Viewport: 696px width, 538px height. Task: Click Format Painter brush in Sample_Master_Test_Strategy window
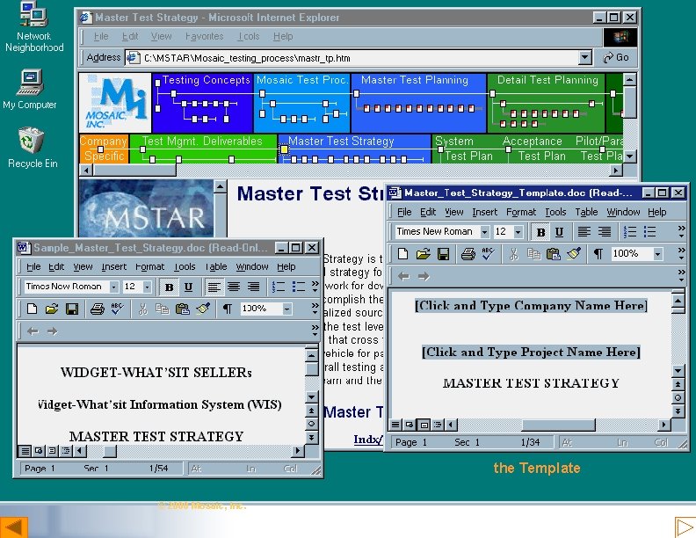coord(203,309)
